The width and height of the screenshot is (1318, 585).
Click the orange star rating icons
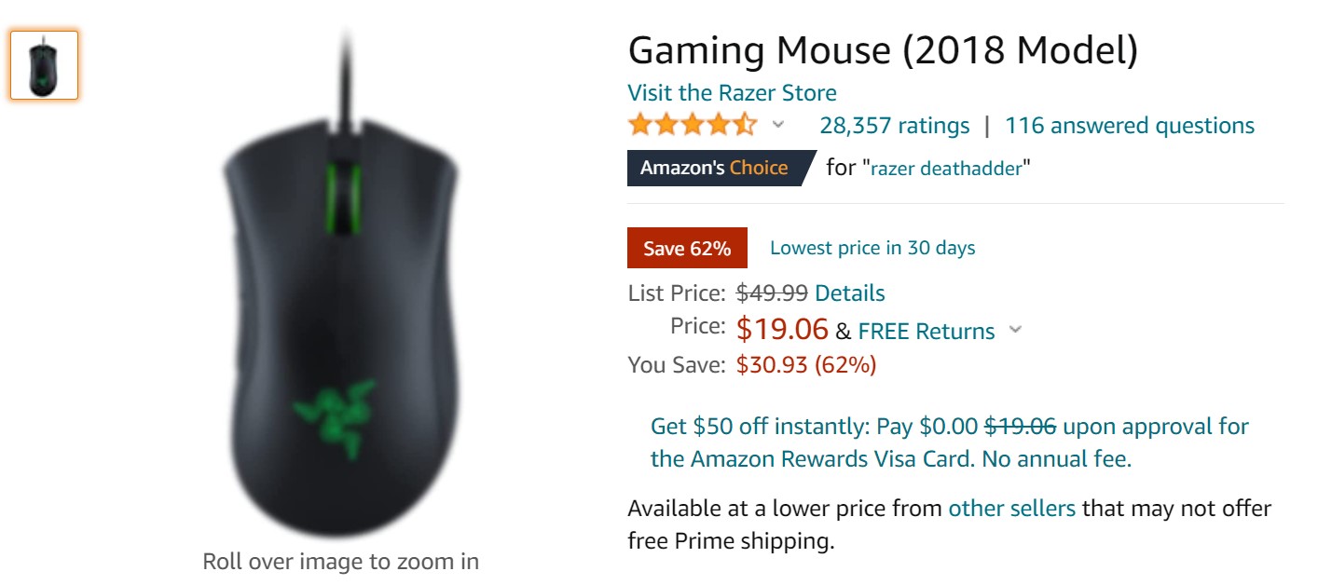tap(693, 125)
